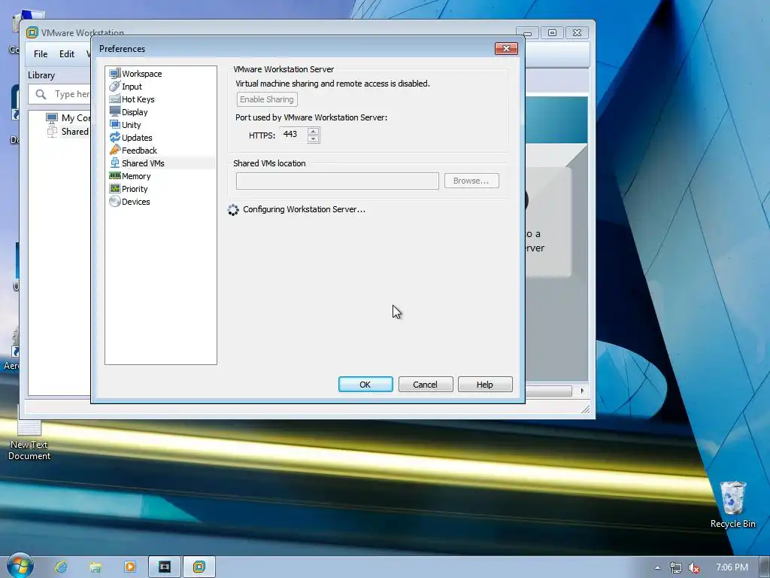Confirm preferences with OK
Image resolution: width=770 pixels, height=578 pixels.
tap(365, 385)
